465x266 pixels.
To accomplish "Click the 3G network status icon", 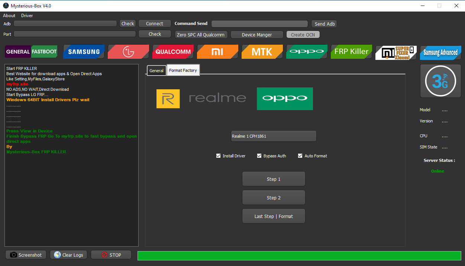I will click(440, 81).
